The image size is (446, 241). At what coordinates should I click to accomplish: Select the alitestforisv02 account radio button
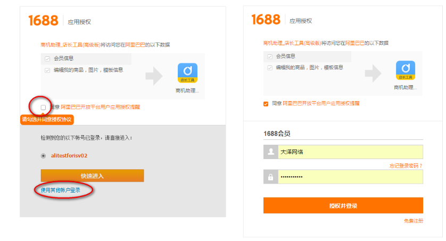click(43, 156)
